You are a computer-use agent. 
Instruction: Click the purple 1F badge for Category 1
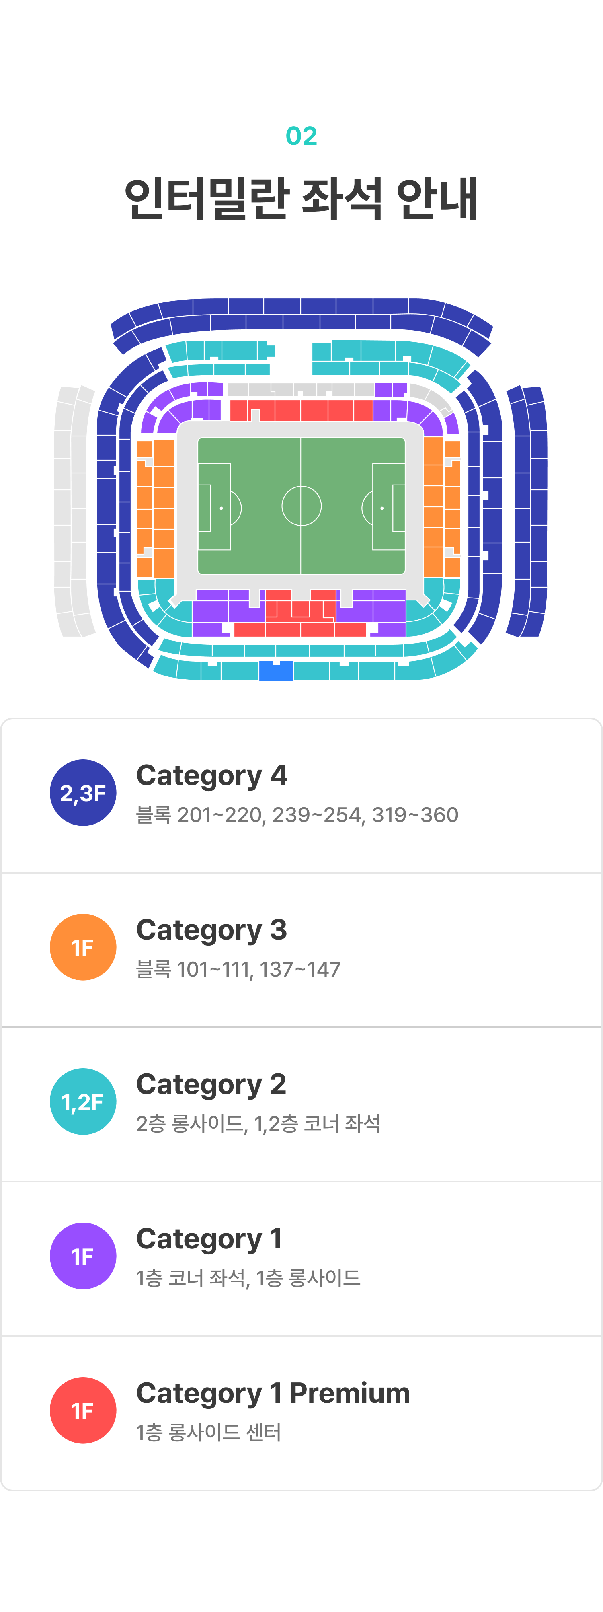[83, 1256]
